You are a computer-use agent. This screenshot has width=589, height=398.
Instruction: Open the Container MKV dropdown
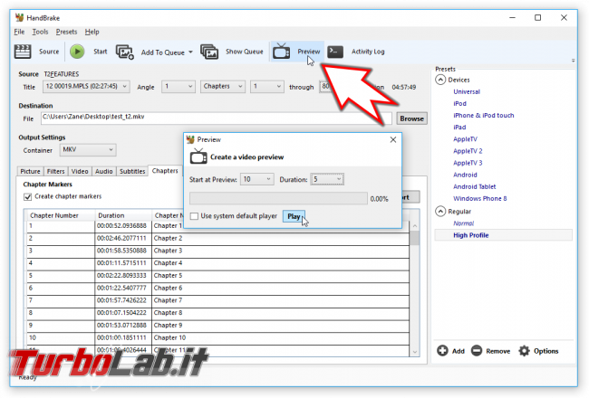tap(88, 149)
